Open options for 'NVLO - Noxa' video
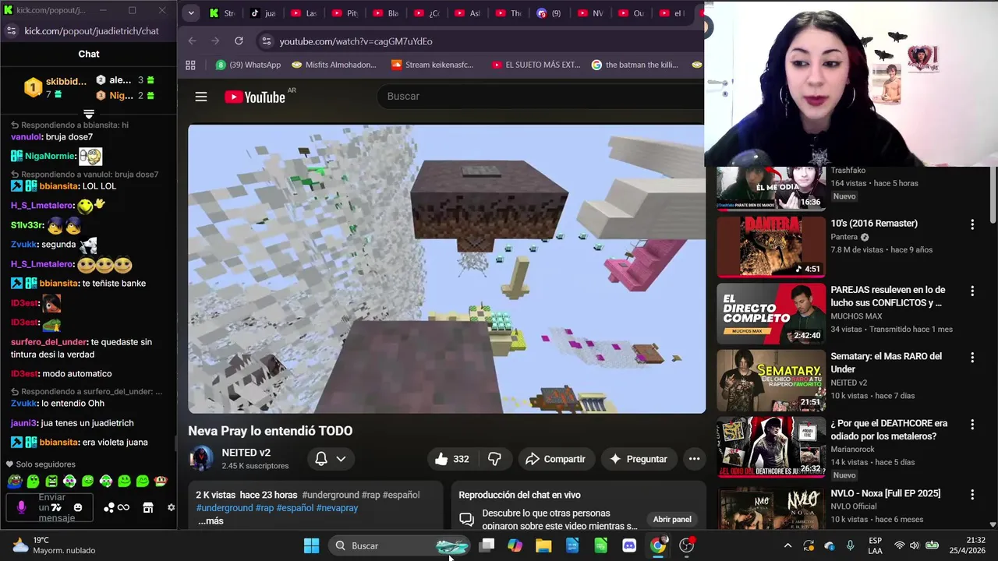The image size is (998, 561). [972, 495]
